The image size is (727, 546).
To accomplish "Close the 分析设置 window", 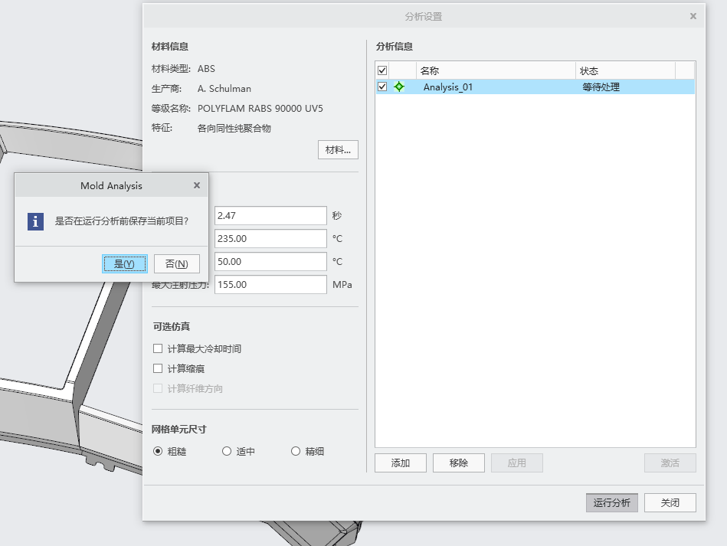I will coord(693,16).
